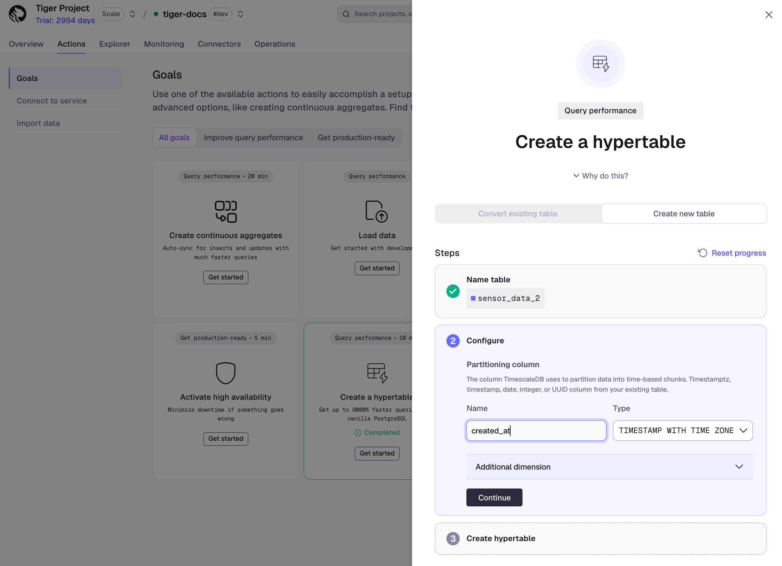Viewport: 782px width, 566px height.
Task: Click the Trial: 2994 days link
Action: click(65, 20)
